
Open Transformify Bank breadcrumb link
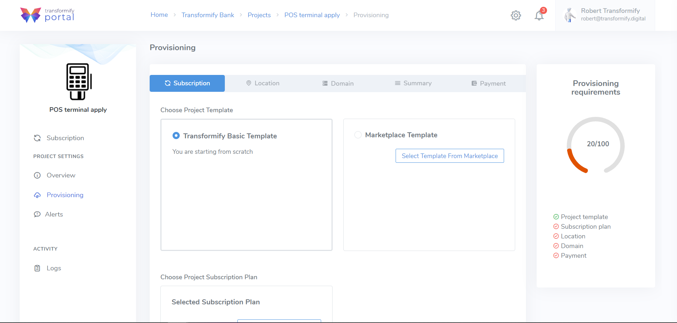point(208,15)
